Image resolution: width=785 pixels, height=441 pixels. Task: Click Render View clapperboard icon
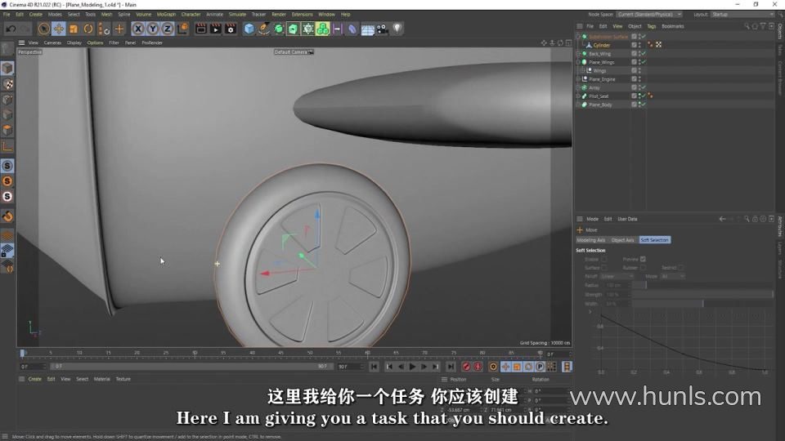[201, 29]
